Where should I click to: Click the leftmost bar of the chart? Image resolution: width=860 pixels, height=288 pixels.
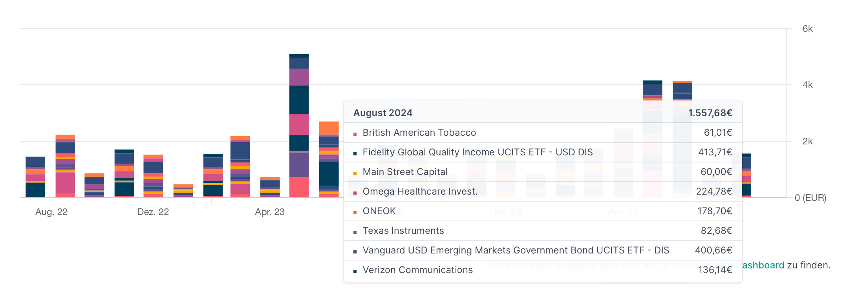[x=35, y=177]
